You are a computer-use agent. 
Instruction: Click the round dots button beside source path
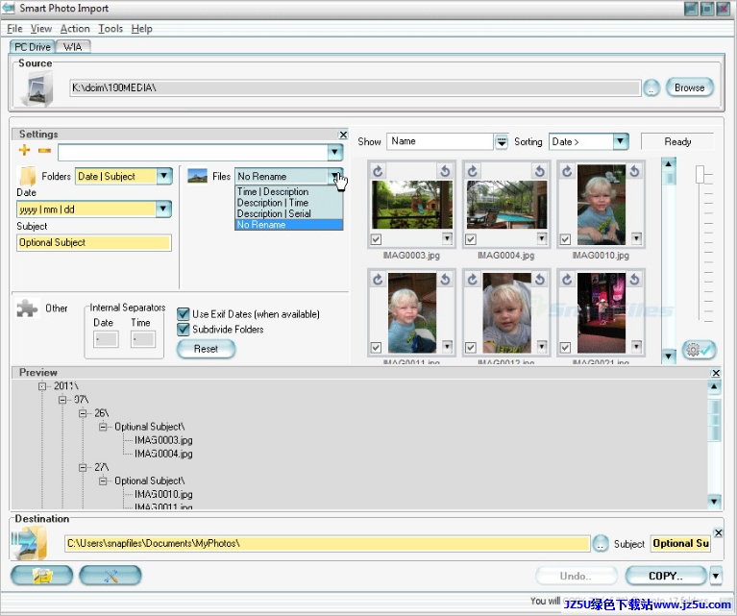coord(651,88)
